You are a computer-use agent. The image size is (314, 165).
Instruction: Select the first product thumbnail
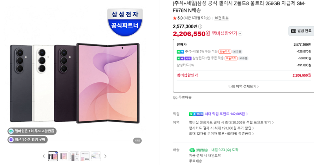[x=53, y=156]
